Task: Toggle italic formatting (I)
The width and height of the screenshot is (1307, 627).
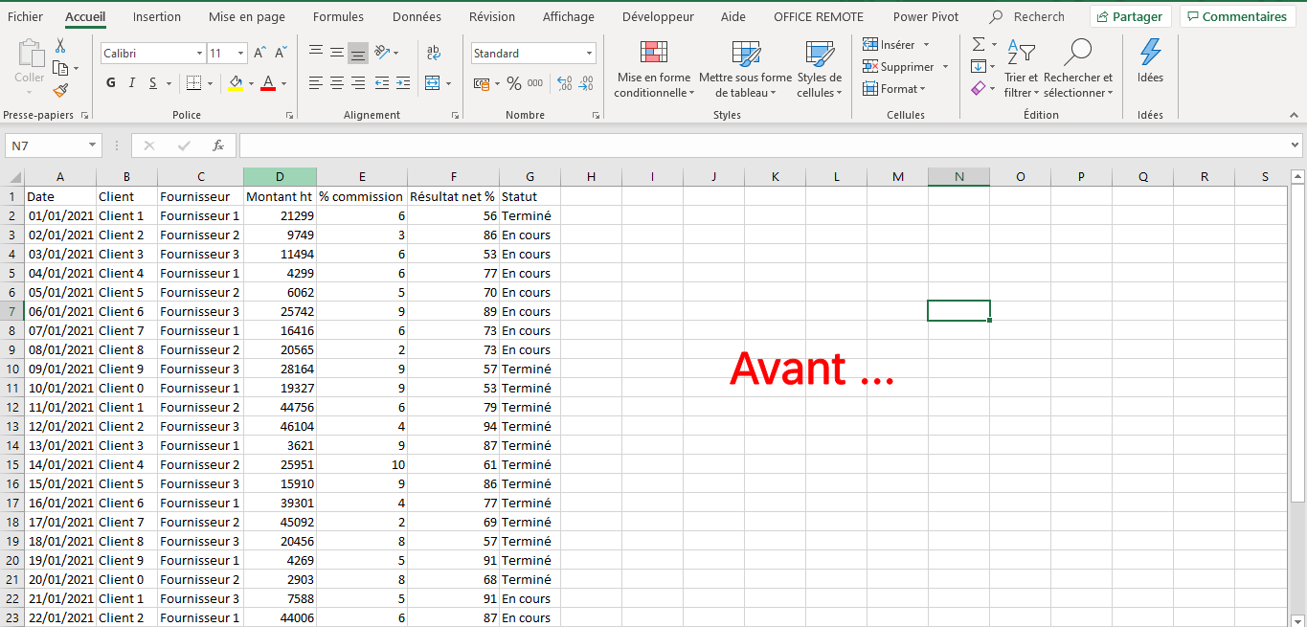Action: pyautogui.click(x=132, y=83)
